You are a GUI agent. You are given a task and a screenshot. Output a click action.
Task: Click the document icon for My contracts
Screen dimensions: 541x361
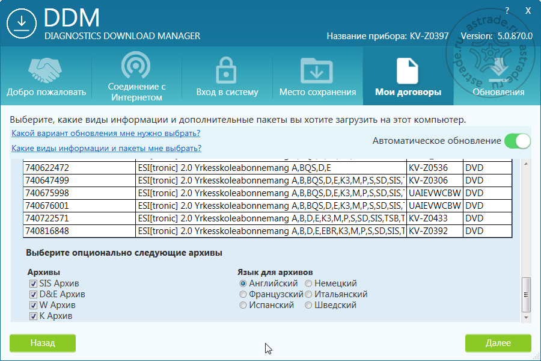tap(408, 71)
